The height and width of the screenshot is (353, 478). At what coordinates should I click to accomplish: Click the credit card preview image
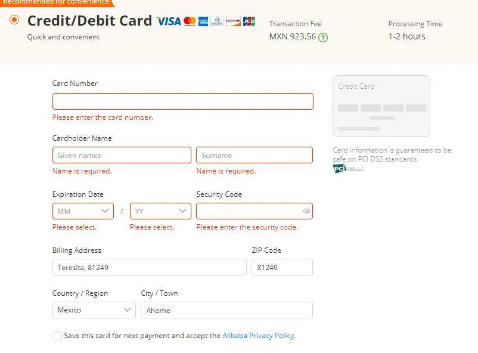(381, 106)
